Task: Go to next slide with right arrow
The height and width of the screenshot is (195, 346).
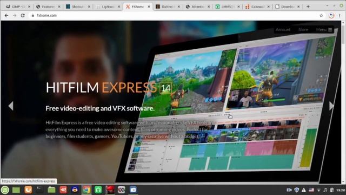Action: coord(331,106)
